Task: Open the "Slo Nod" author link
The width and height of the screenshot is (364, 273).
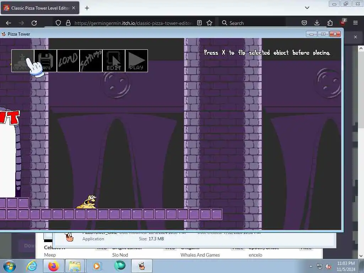Action: pos(120,255)
